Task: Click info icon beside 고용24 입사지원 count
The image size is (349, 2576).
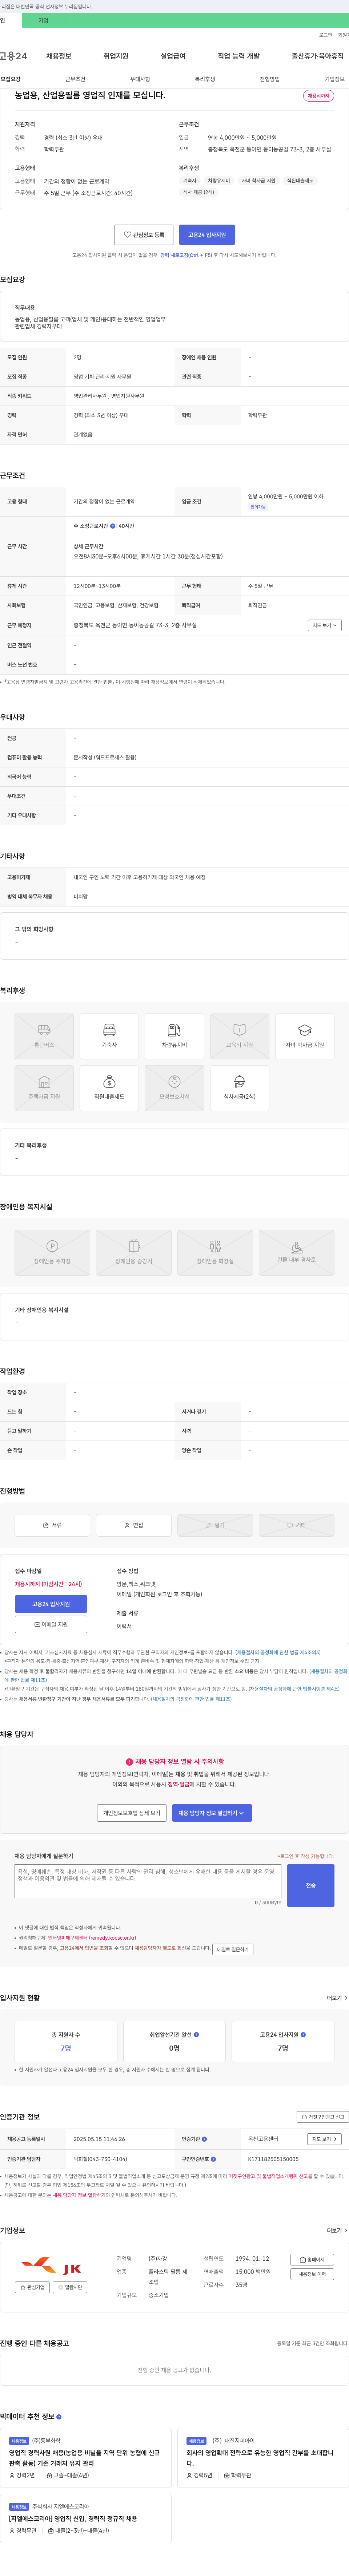Action: click(x=303, y=2035)
